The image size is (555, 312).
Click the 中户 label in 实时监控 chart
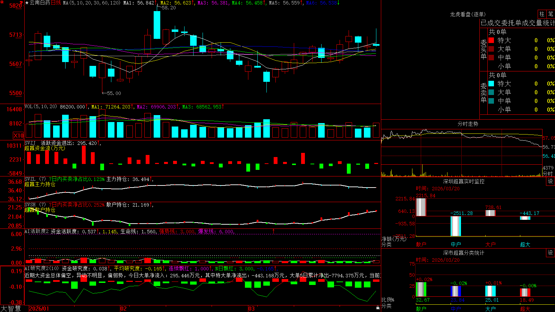point(456,244)
